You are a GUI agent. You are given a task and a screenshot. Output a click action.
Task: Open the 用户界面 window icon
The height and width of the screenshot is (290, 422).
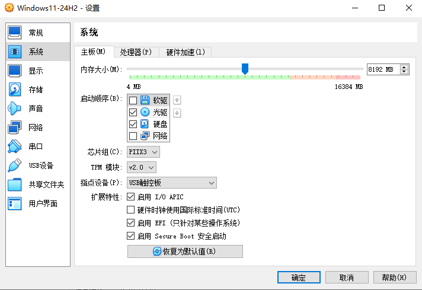15,203
